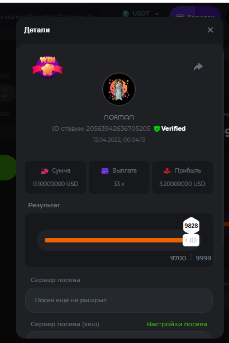Click the stepper arrows in the left panel
This screenshot has height=343, width=229.
click(x=5, y=93)
